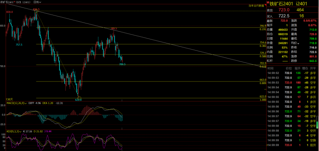Click the 日增 value 11444
The width and height of the screenshot is (319, 151).
(284, 39)
